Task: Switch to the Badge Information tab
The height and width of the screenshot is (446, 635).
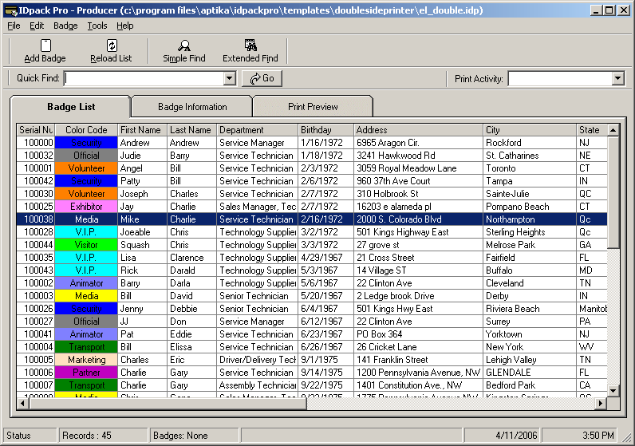Action: tap(192, 107)
